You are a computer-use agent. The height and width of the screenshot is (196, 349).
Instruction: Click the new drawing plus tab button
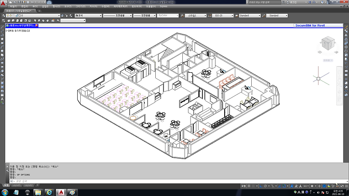(39, 10)
